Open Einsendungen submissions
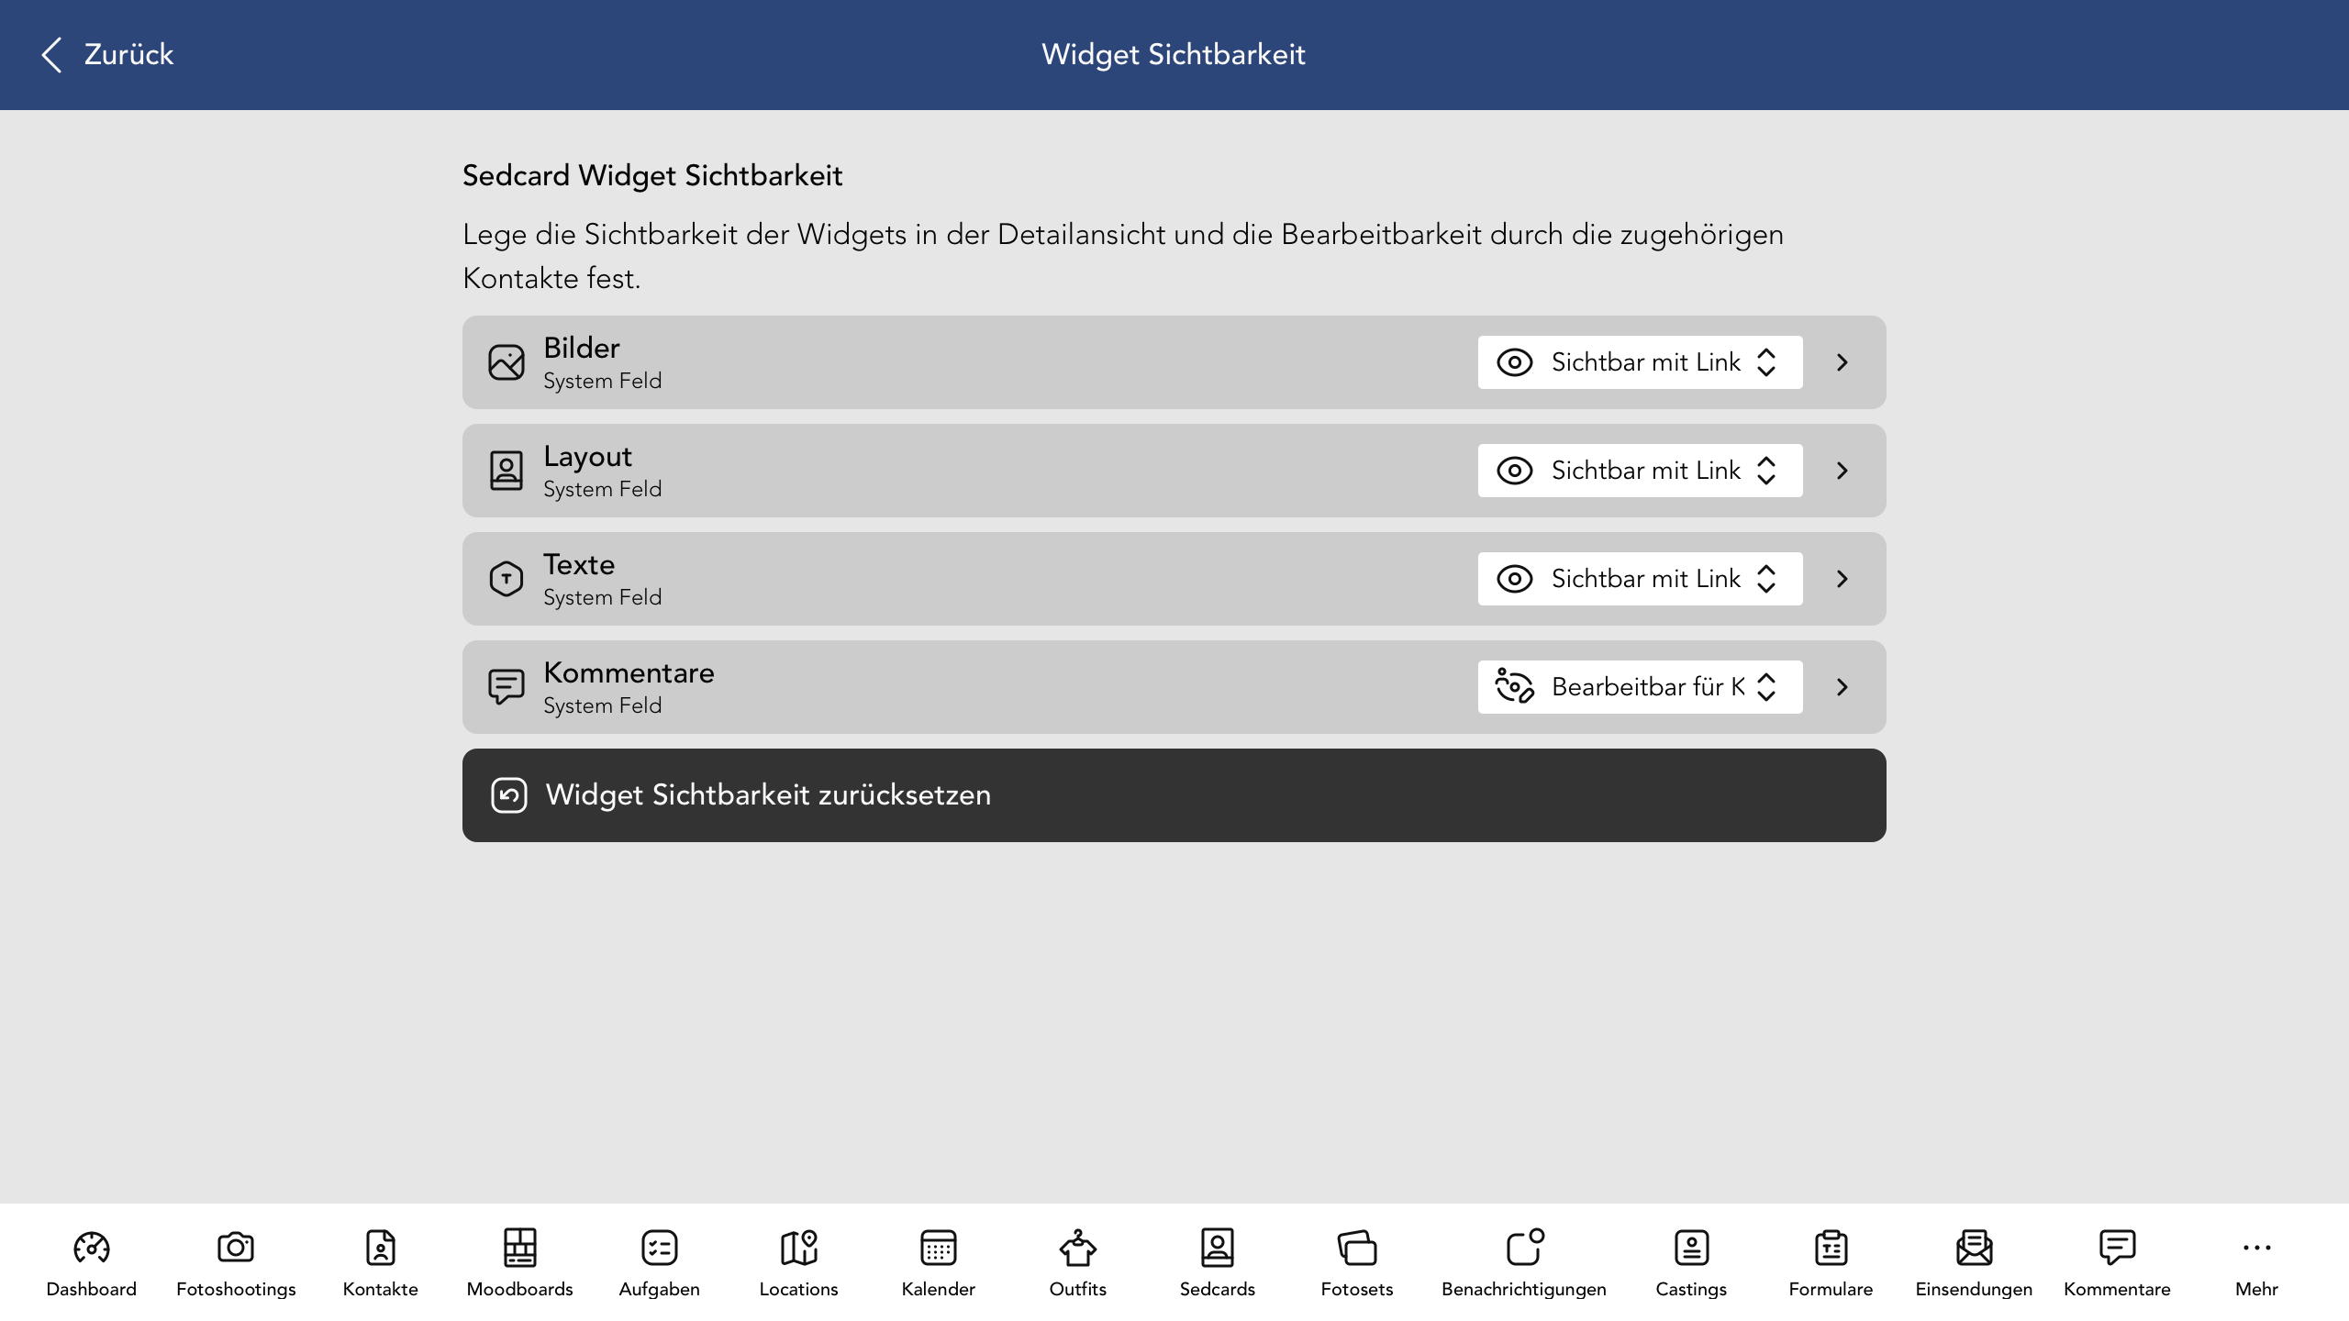The image size is (2349, 1321). click(1972, 1261)
